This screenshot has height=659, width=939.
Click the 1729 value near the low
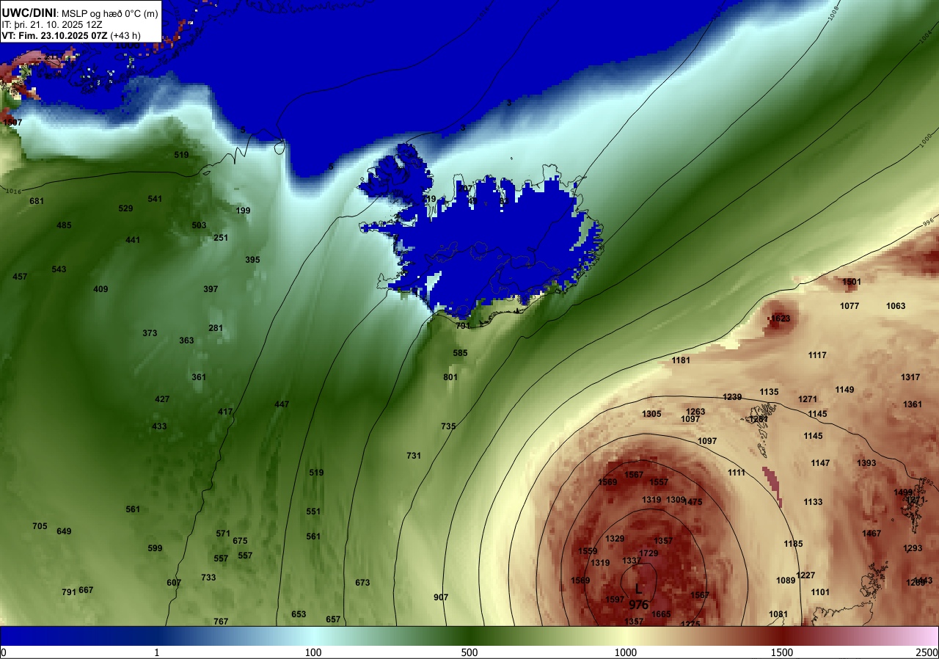pyautogui.click(x=648, y=553)
